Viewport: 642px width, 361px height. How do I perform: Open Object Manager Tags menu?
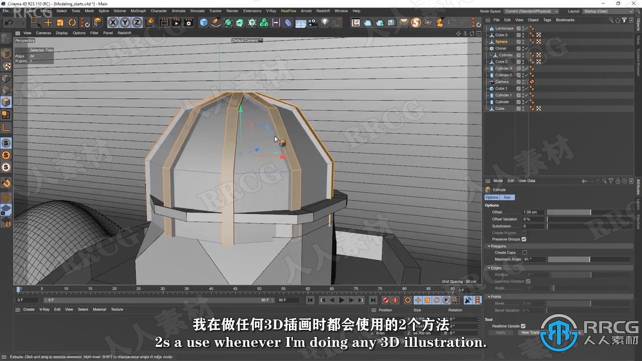[x=547, y=20]
